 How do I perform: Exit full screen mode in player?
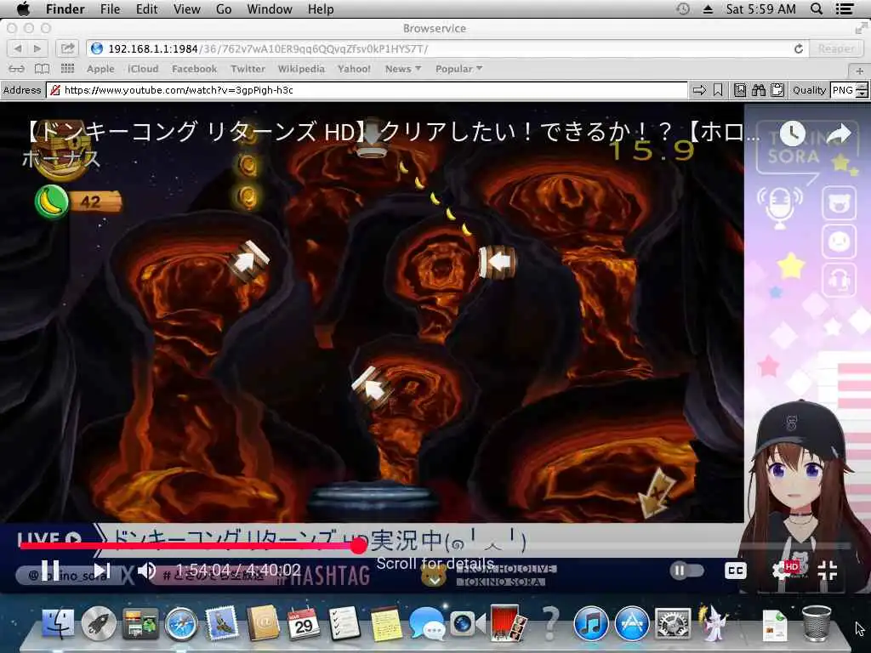coord(827,571)
